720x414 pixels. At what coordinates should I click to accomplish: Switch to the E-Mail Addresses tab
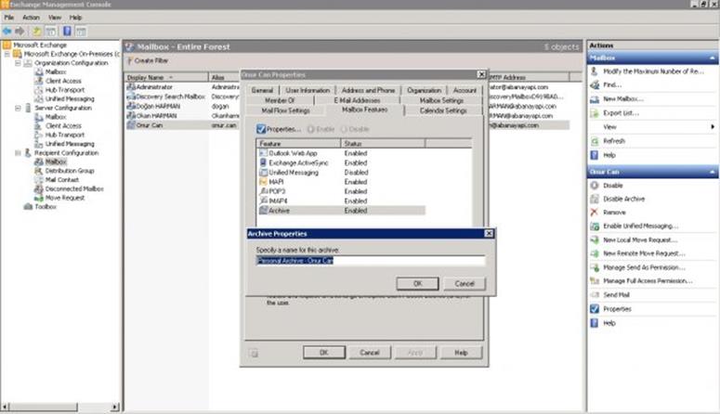[357, 100]
